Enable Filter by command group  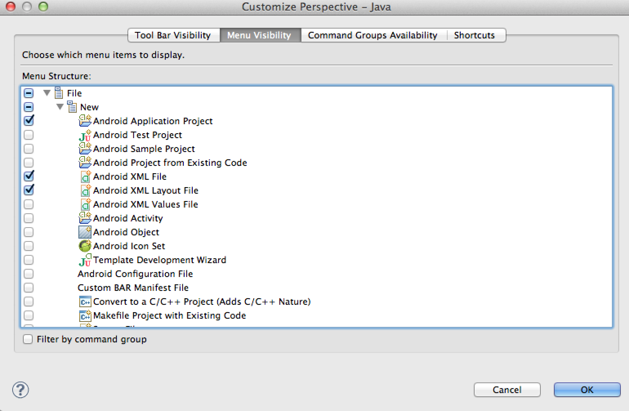28,339
